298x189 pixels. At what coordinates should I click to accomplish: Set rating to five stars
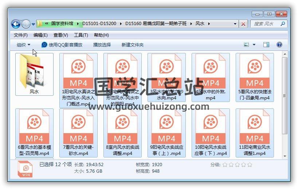click(250, 165)
